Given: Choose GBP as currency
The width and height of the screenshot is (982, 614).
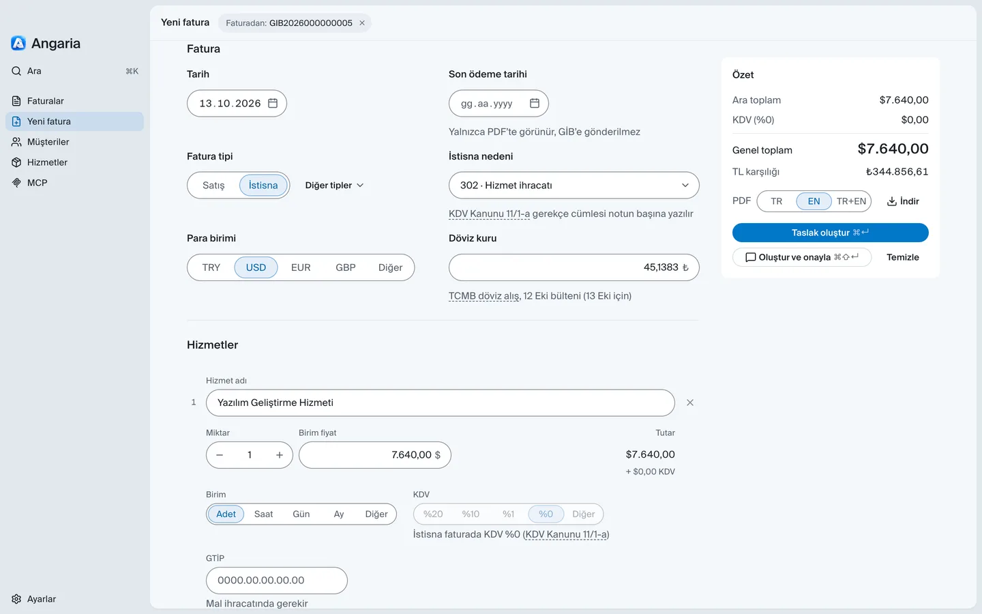Looking at the screenshot, I should point(346,267).
